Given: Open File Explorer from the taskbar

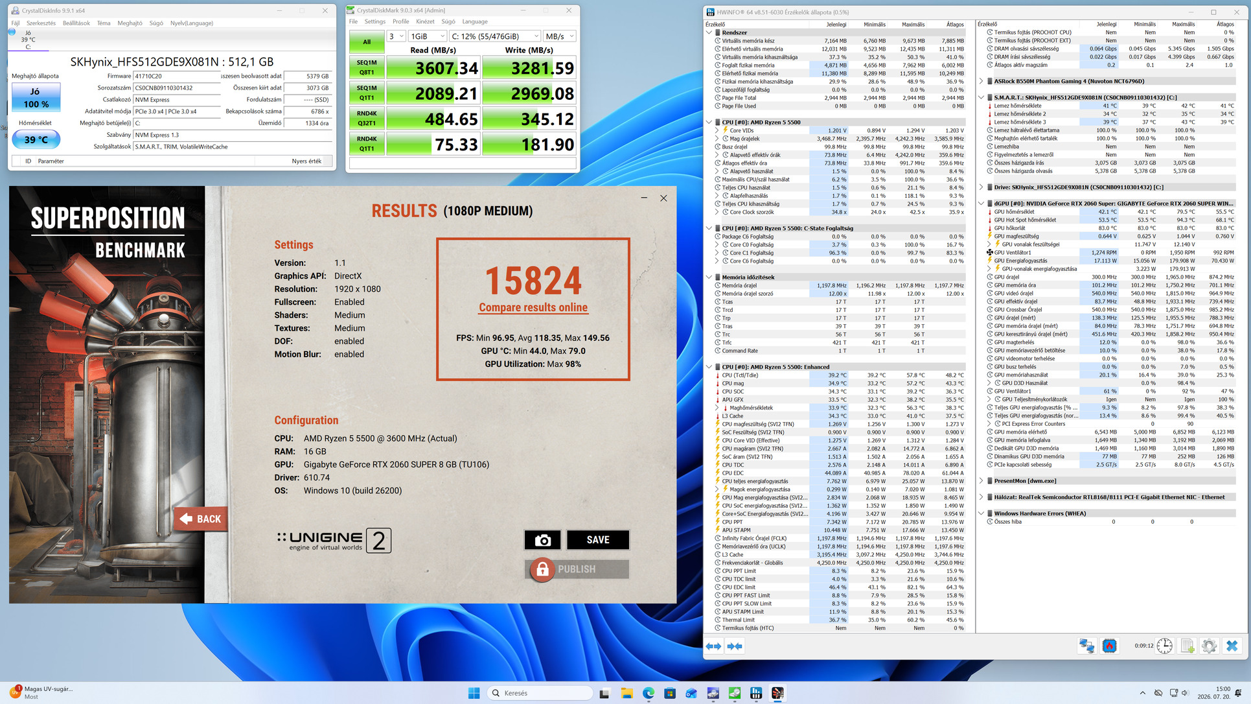Looking at the screenshot, I should click(x=626, y=693).
